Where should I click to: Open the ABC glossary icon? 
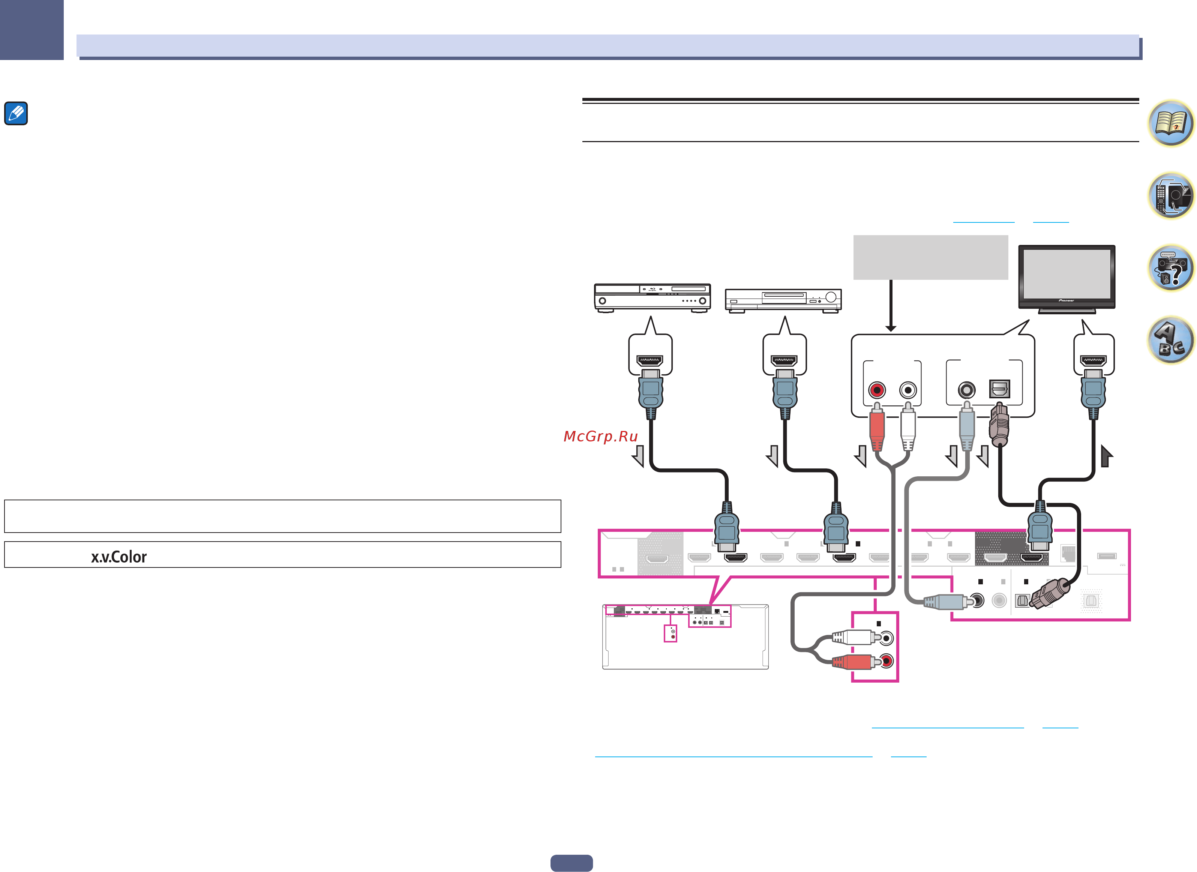pyautogui.click(x=1171, y=341)
